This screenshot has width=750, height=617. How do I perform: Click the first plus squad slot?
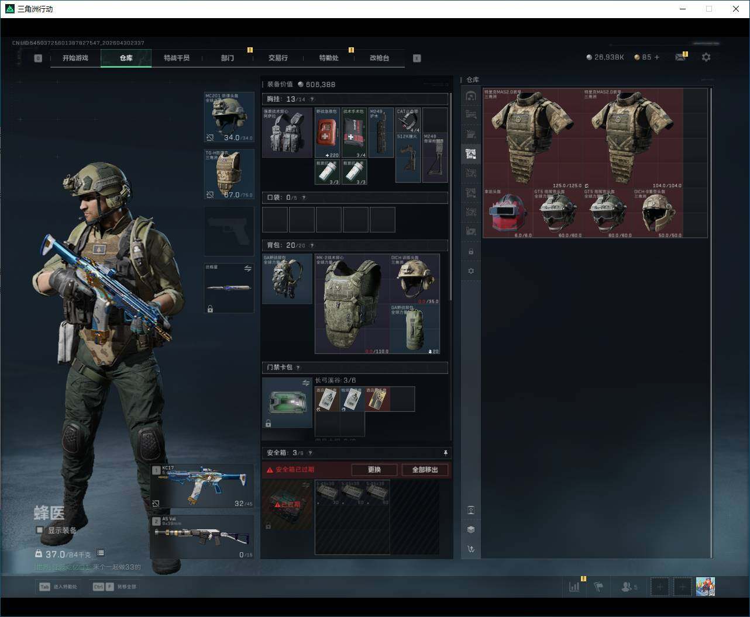coord(660,587)
